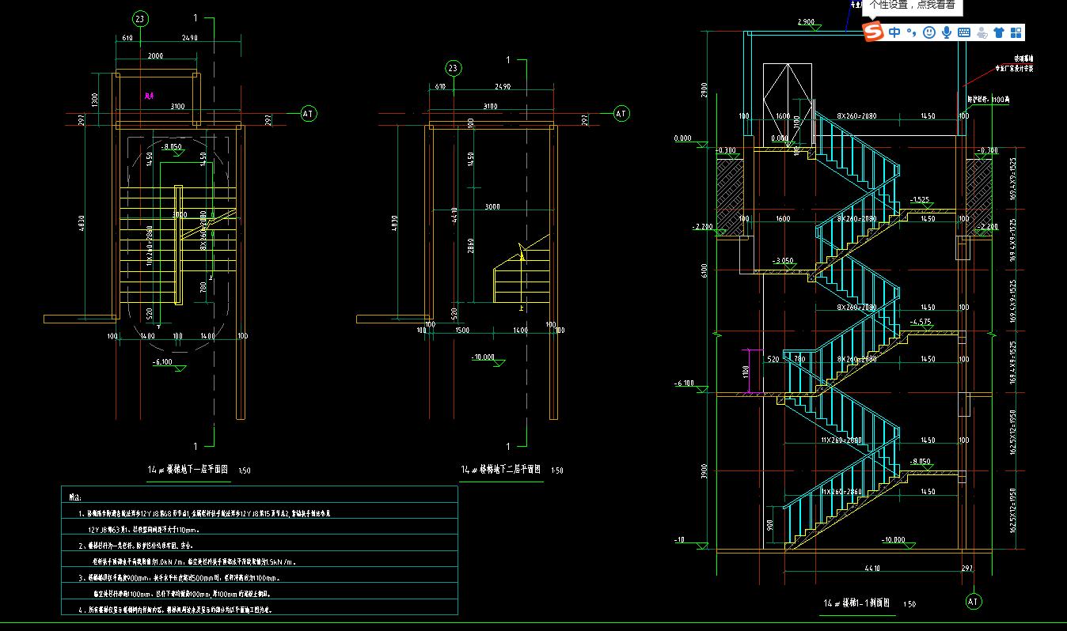The height and width of the screenshot is (631, 1067).
Task: Select the 6100 vertical dimension in section
Action: point(705,270)
